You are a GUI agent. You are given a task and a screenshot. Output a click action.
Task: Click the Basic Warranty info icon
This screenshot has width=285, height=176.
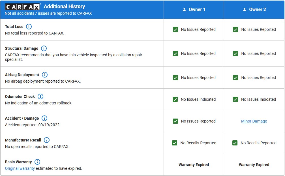[37, 162]
